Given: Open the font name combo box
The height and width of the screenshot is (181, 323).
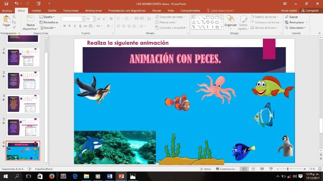Looking at the screenshot, I should click(73, 19).
